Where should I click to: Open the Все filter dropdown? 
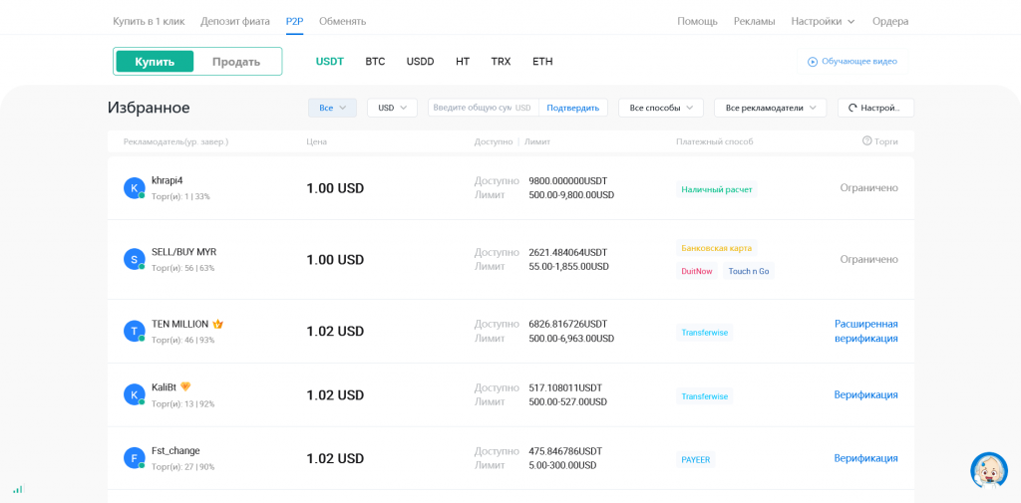pos(332,108)
